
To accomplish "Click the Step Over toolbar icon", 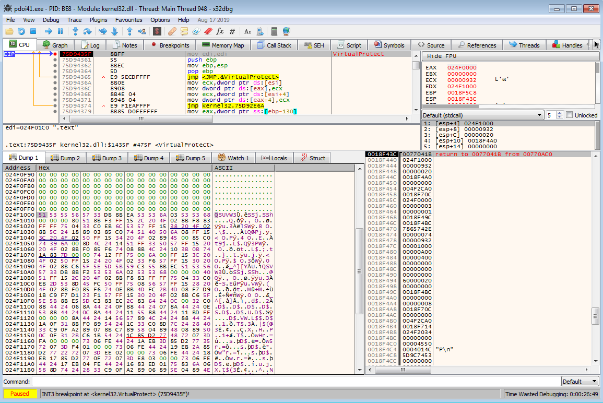I will pos(87,31).
